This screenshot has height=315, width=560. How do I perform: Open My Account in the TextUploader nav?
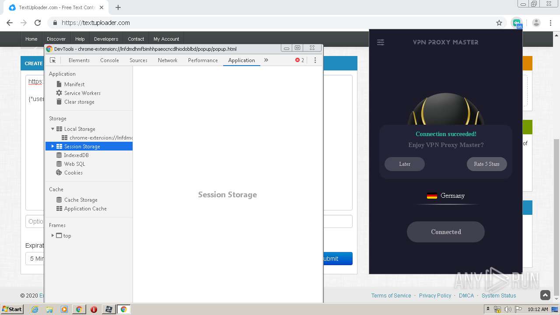[x=166, y=39]
